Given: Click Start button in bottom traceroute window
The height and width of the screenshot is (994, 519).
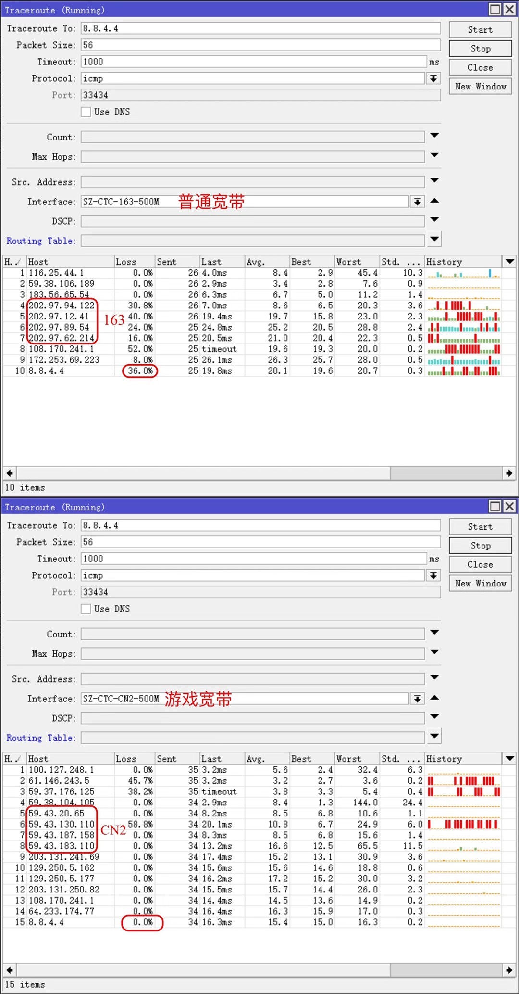Looking at the screenshot, I should point(480,527).
